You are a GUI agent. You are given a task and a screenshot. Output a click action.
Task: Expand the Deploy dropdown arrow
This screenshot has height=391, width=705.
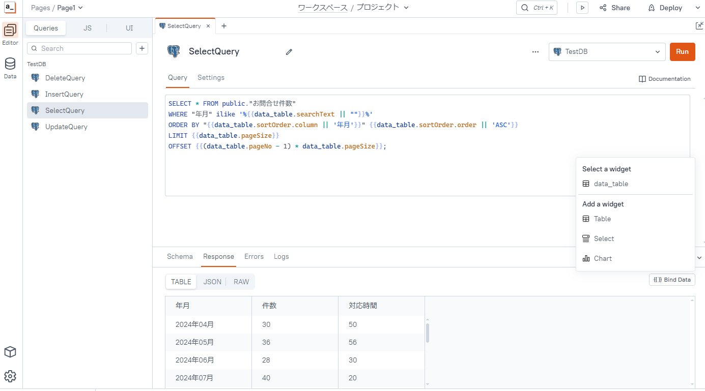697,8
